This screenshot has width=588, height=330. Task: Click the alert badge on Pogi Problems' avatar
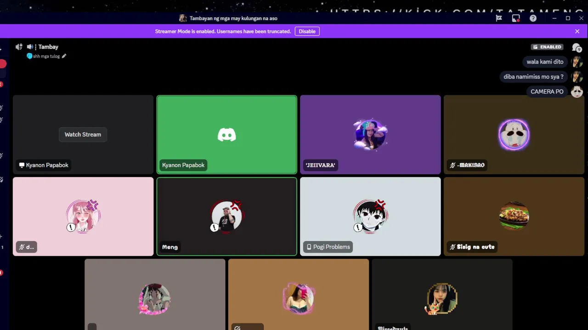358,227
